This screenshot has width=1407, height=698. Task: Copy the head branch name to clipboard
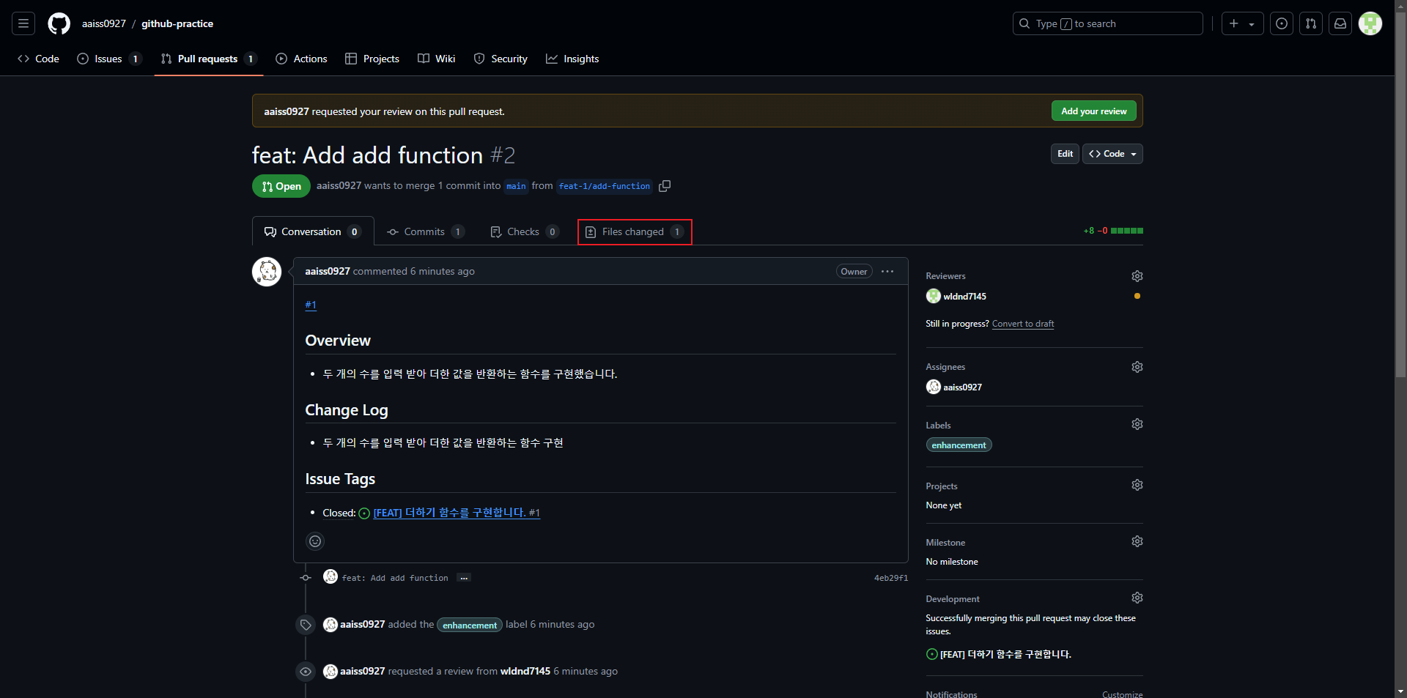coord(665,186)
